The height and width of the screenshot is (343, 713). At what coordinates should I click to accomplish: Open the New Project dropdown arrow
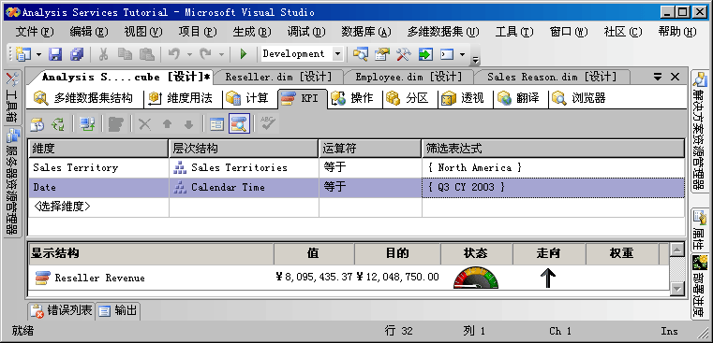pos(38,54)
